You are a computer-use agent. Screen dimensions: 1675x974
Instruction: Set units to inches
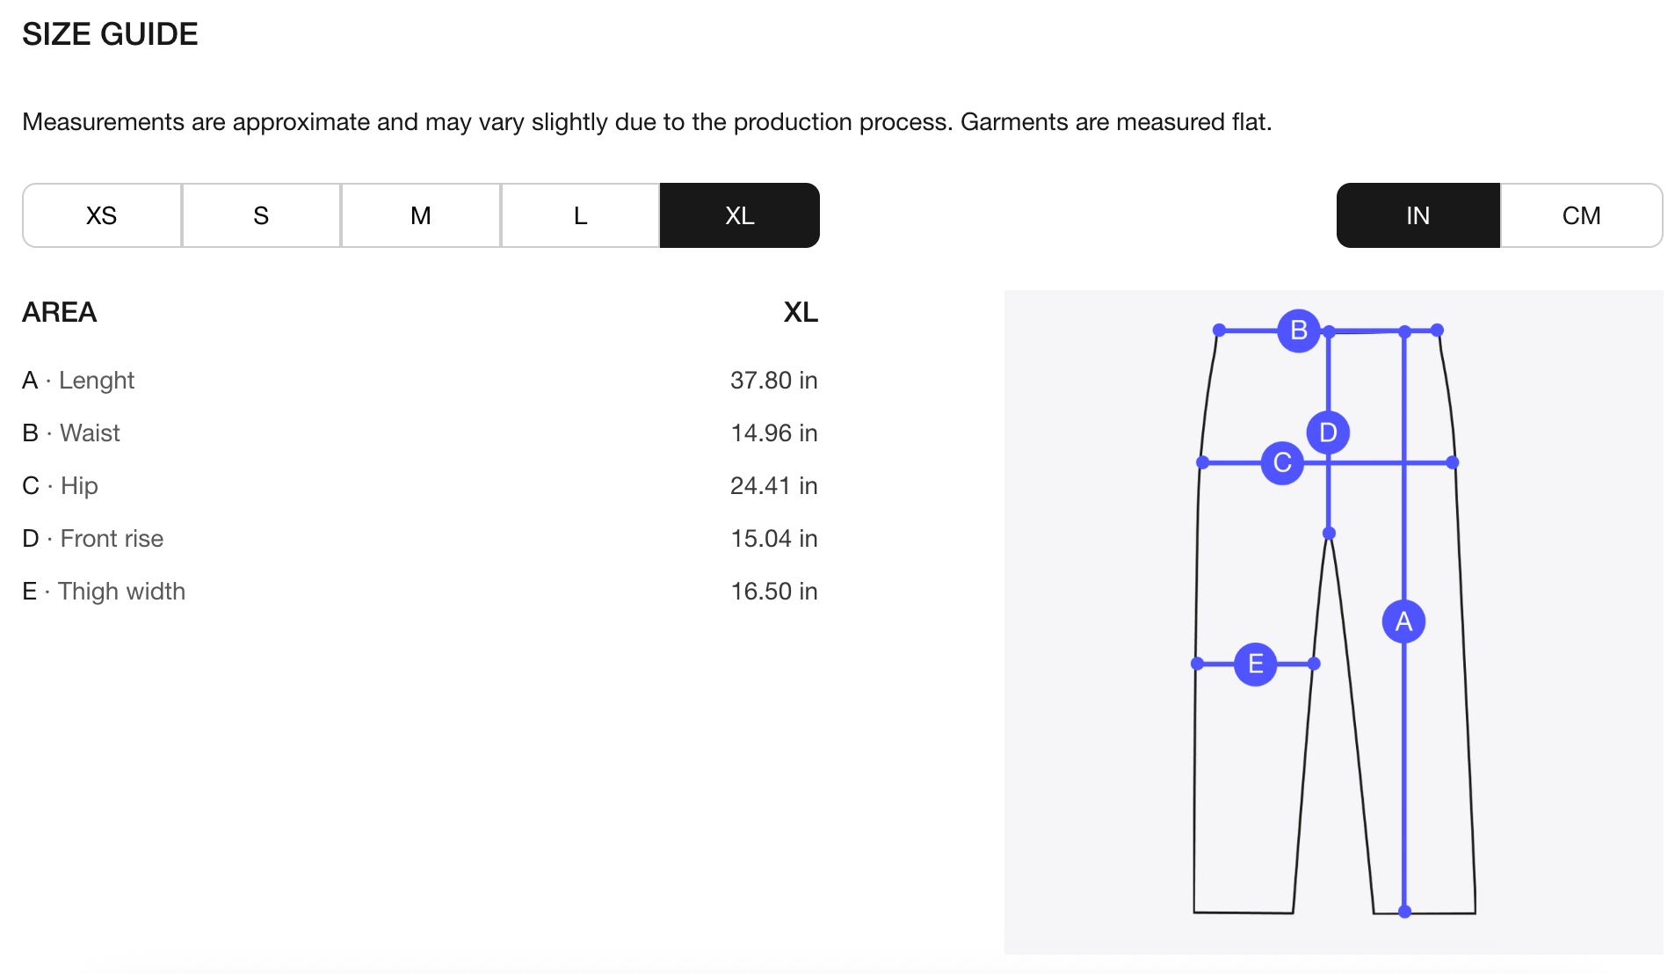pos(1418,215)
